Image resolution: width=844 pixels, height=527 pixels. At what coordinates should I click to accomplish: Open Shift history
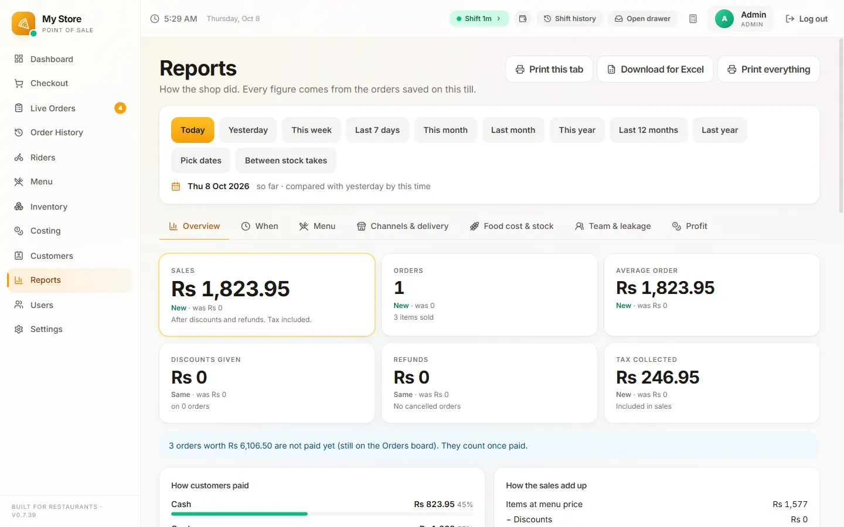(x=570, y=19)
